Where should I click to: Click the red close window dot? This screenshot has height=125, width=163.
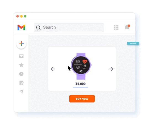(18, 16)
